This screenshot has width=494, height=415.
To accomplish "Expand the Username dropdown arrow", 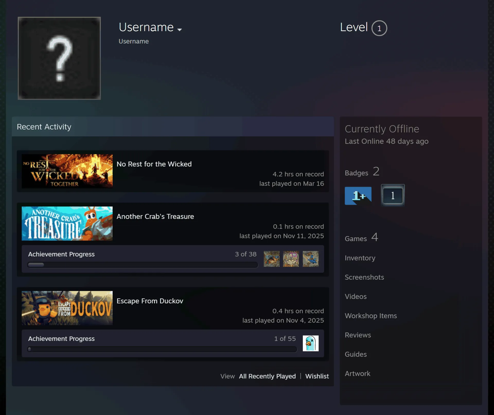I will tap(180, 30).
